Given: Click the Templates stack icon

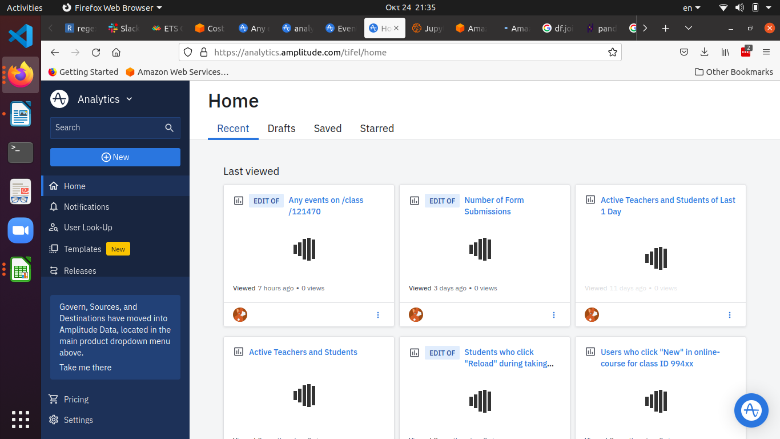Looking at the screenshot, I should click(x=54, y=249).
